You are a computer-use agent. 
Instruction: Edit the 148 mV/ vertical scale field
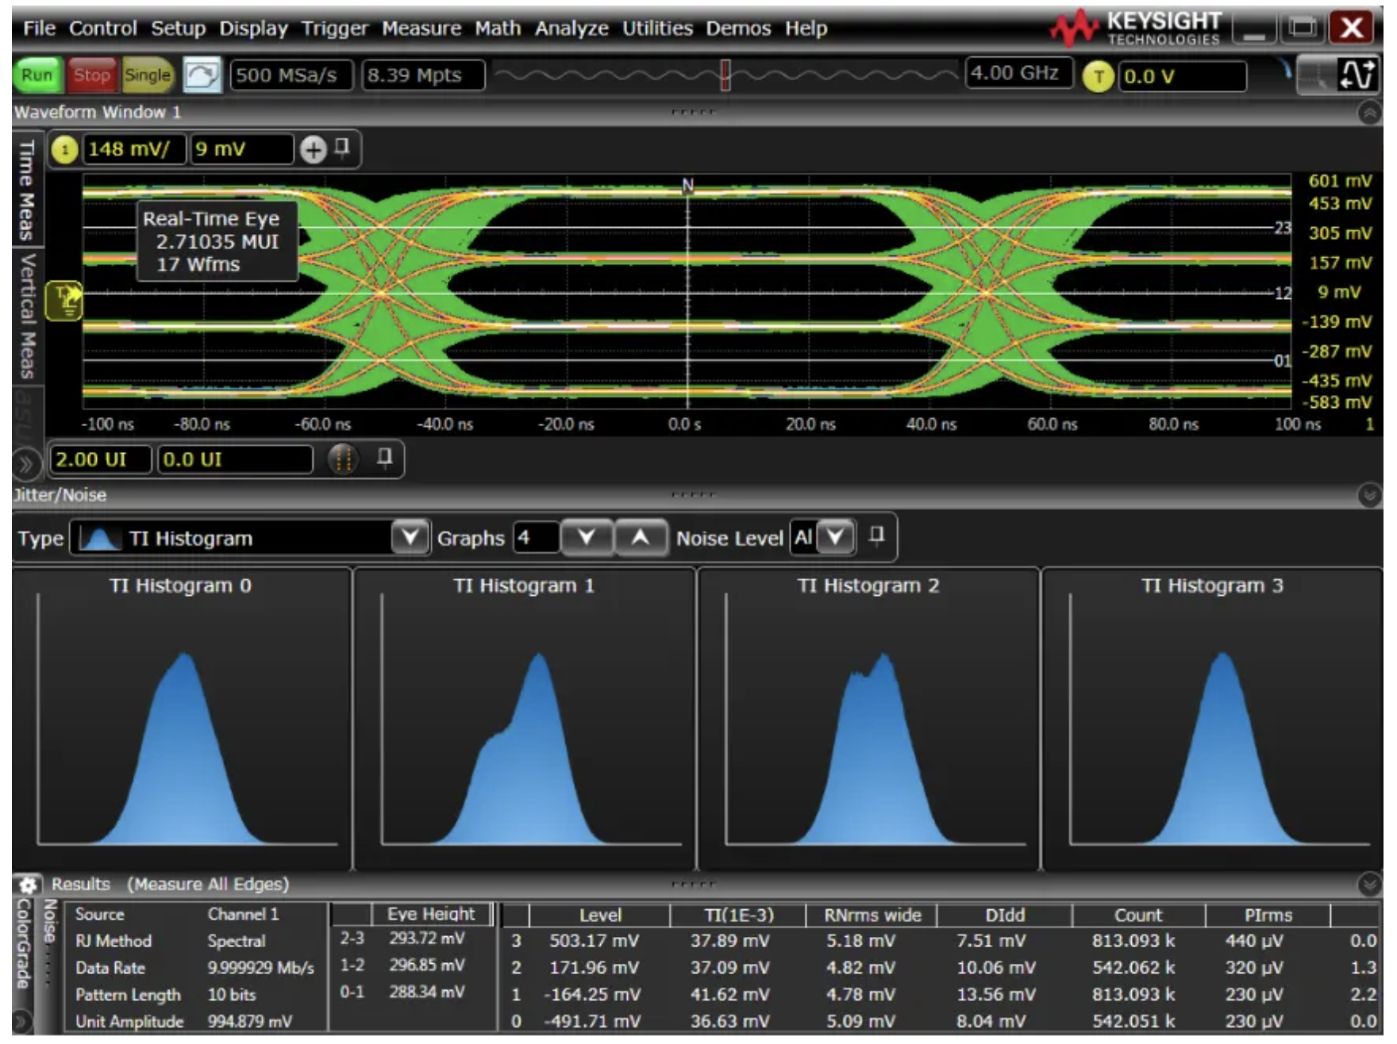(133, 149)
